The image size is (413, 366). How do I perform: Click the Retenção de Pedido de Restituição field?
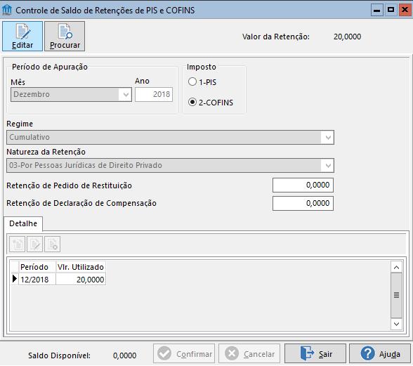(x=303, y=185)
